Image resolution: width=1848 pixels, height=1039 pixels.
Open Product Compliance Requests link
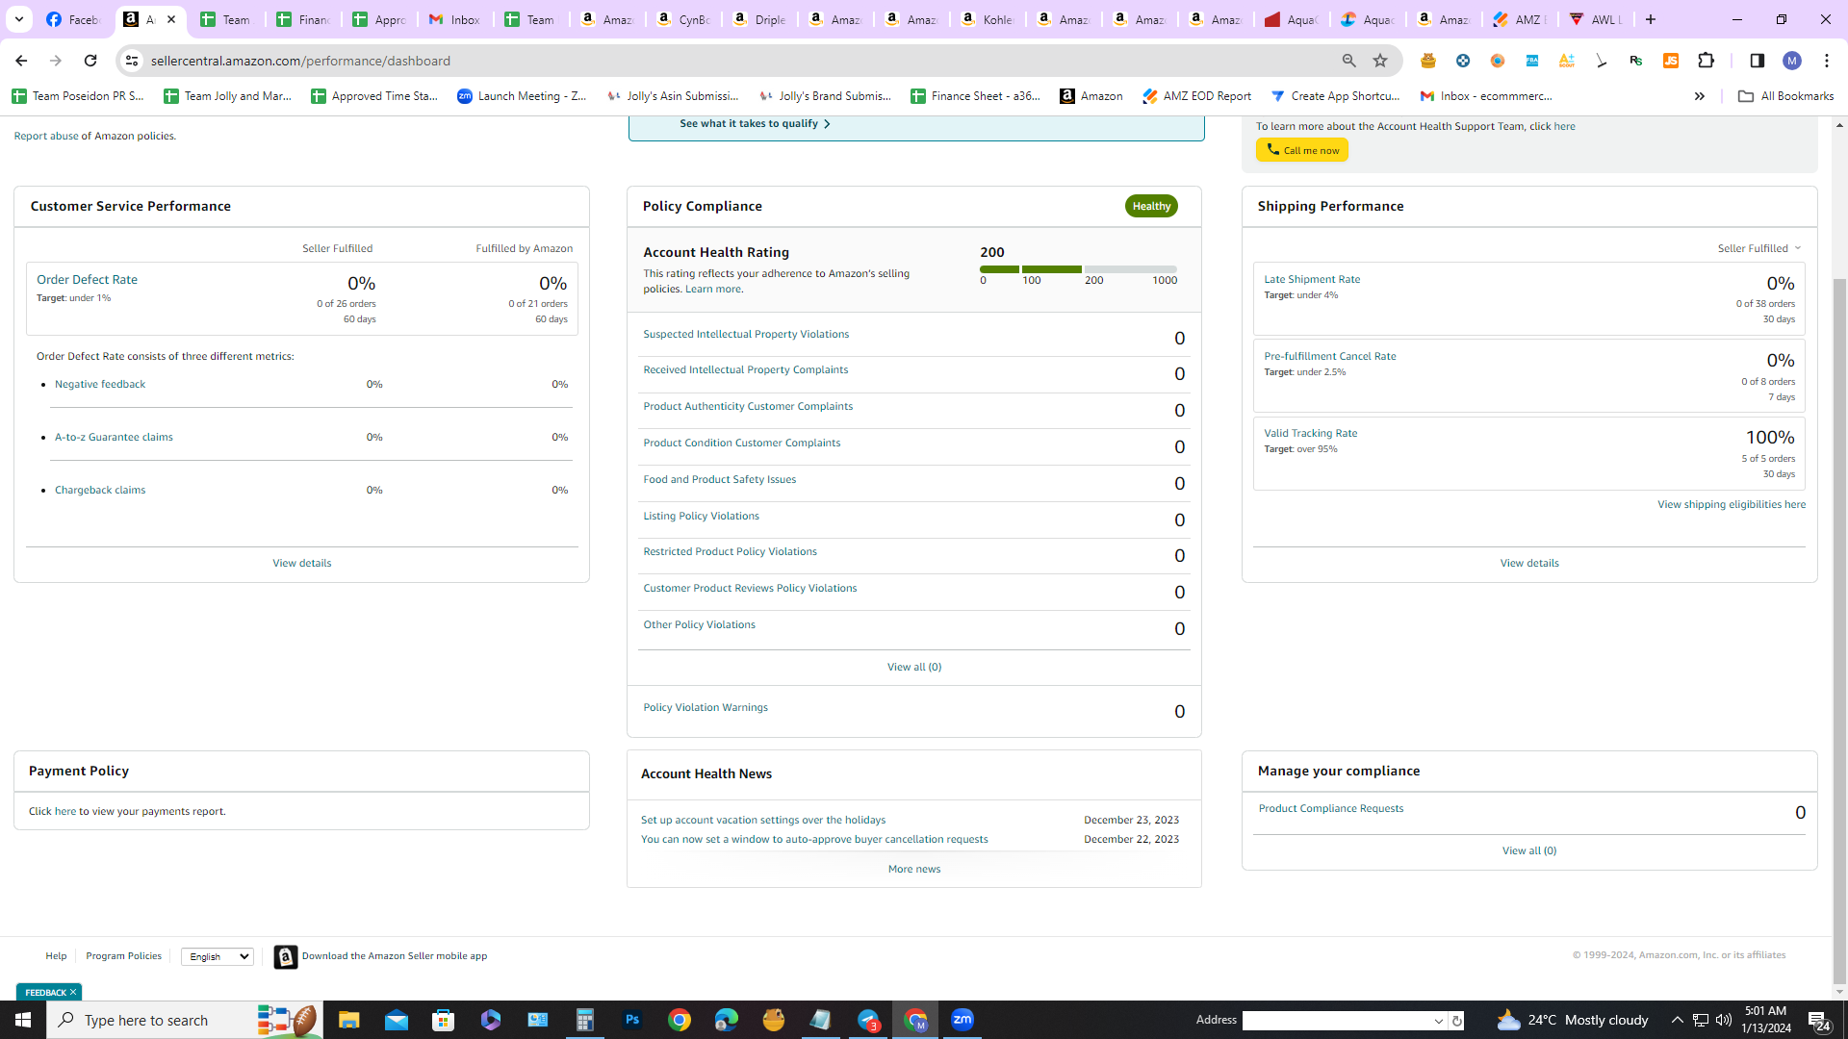point(1331,808)
